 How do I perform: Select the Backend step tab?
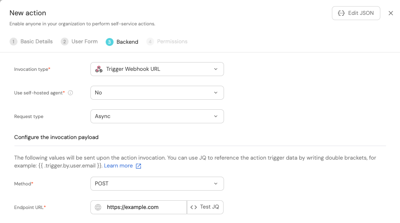pos(127,42)
